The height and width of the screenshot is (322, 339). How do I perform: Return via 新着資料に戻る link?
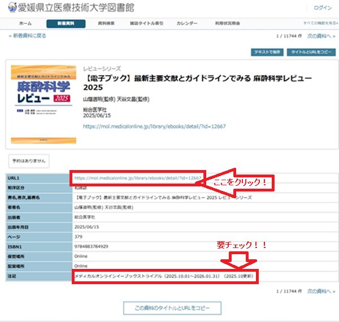pyautogui.click(x=28, y=36)
